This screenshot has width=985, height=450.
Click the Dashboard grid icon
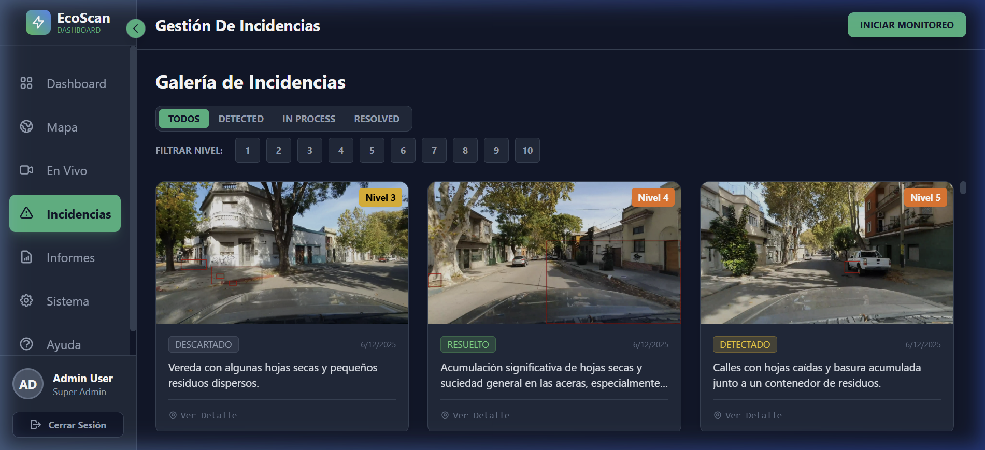(x=26, y=83)
